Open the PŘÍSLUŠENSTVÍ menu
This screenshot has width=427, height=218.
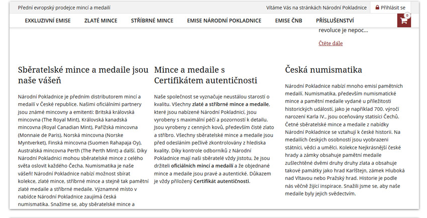point(335,21)
